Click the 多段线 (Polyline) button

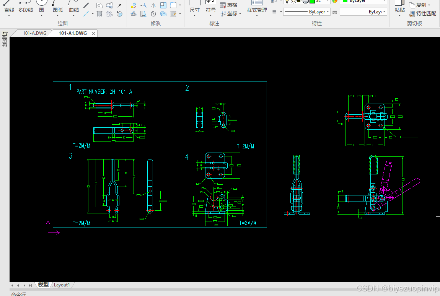tap(25, 7)
